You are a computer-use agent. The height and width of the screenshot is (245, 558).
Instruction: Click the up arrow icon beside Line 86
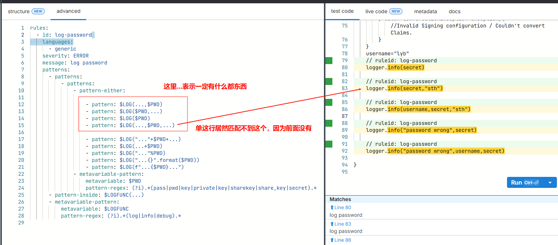pos(332,240)
